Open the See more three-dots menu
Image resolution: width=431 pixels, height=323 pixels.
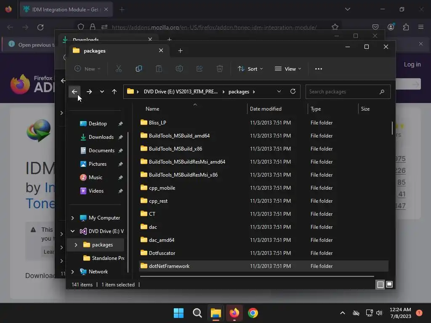pyautogui.click(x=319, y=69)
